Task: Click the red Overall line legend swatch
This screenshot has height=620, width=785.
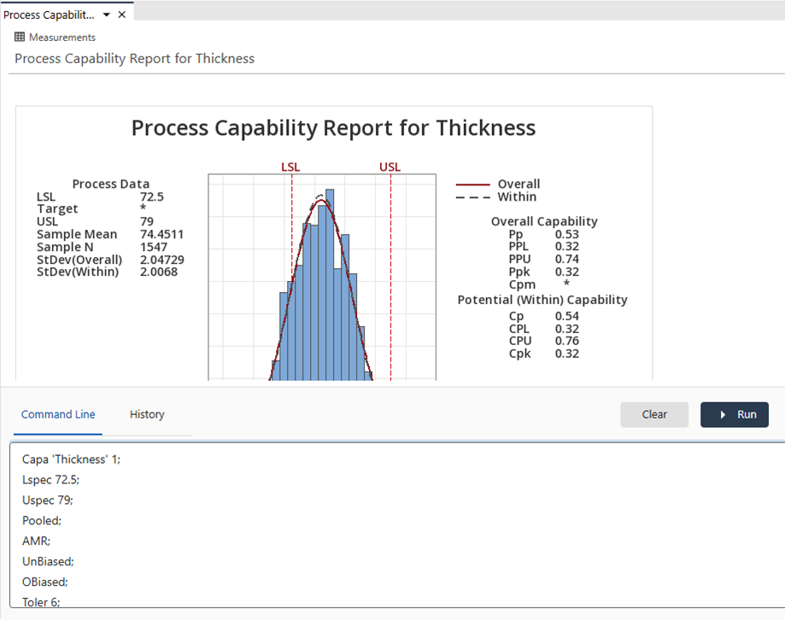Action: [x=473, y=184]
